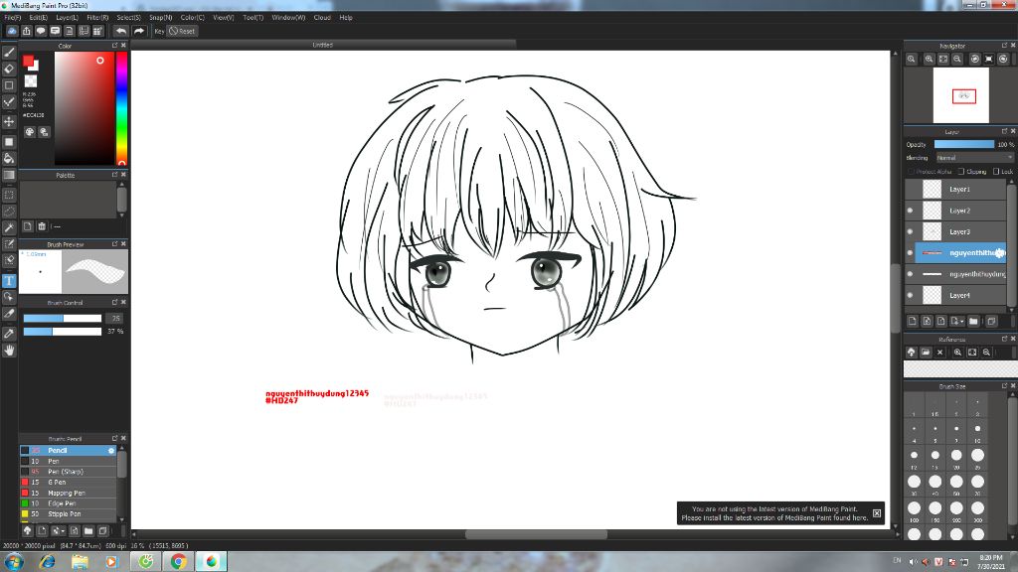Toggle visibility of Layer1
This screenshot has height=572, width=1018.
(911, 190)
